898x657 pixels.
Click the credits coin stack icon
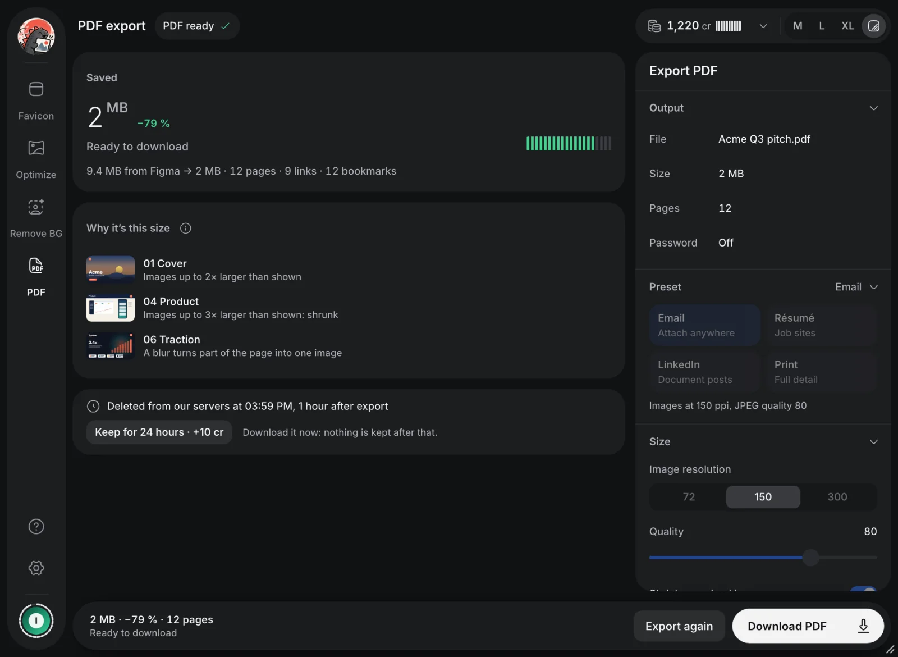click(654, 26)
